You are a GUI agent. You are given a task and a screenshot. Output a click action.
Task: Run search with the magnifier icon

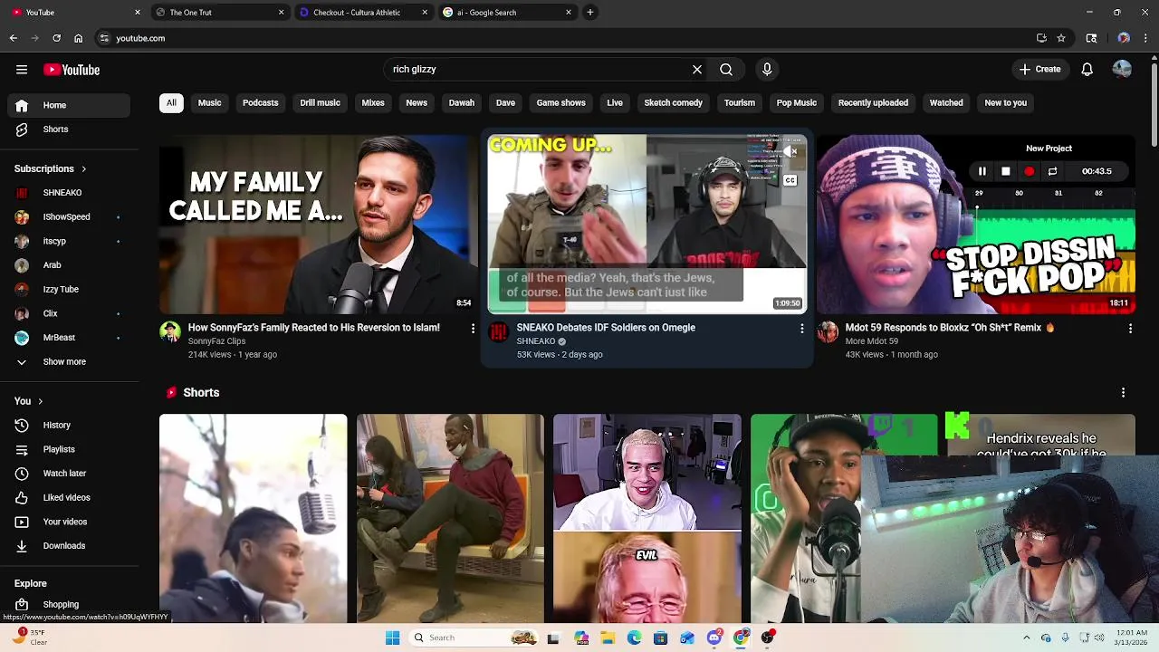(726, 70)
